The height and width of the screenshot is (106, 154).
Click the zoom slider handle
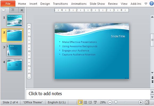click(x=116, y=102)
